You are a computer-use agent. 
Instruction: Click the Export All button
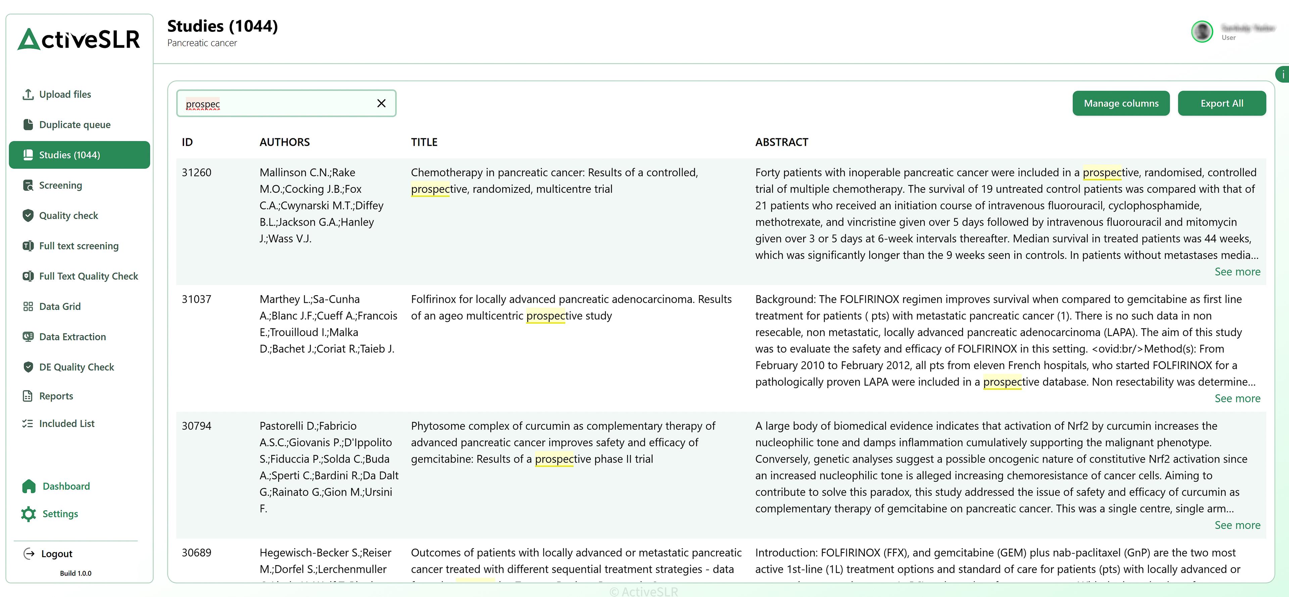tap(1222, 103)
